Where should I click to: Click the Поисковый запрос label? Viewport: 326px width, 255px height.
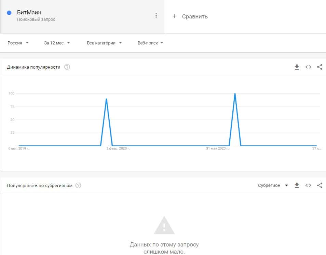(x=36, y=19)
